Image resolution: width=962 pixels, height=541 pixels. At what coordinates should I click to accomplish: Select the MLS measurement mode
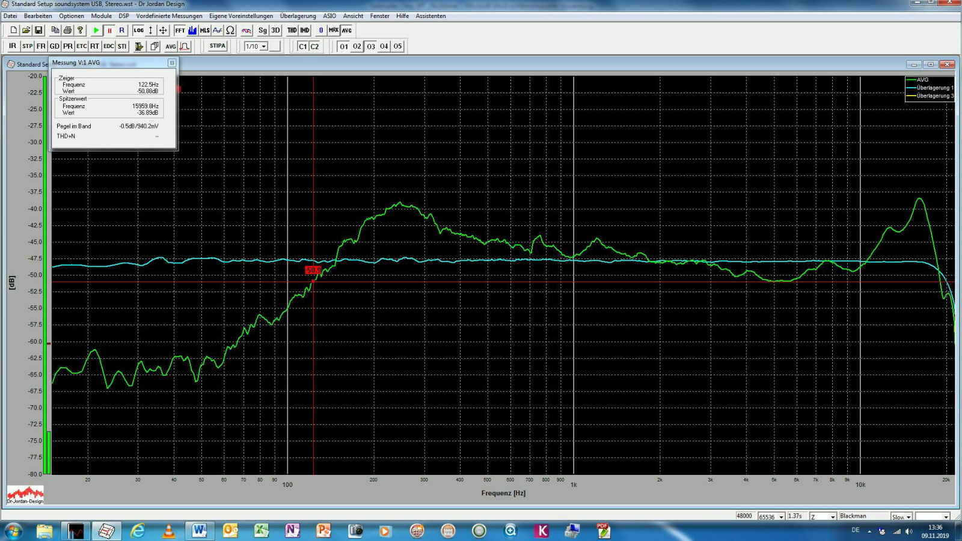point(205,30)
